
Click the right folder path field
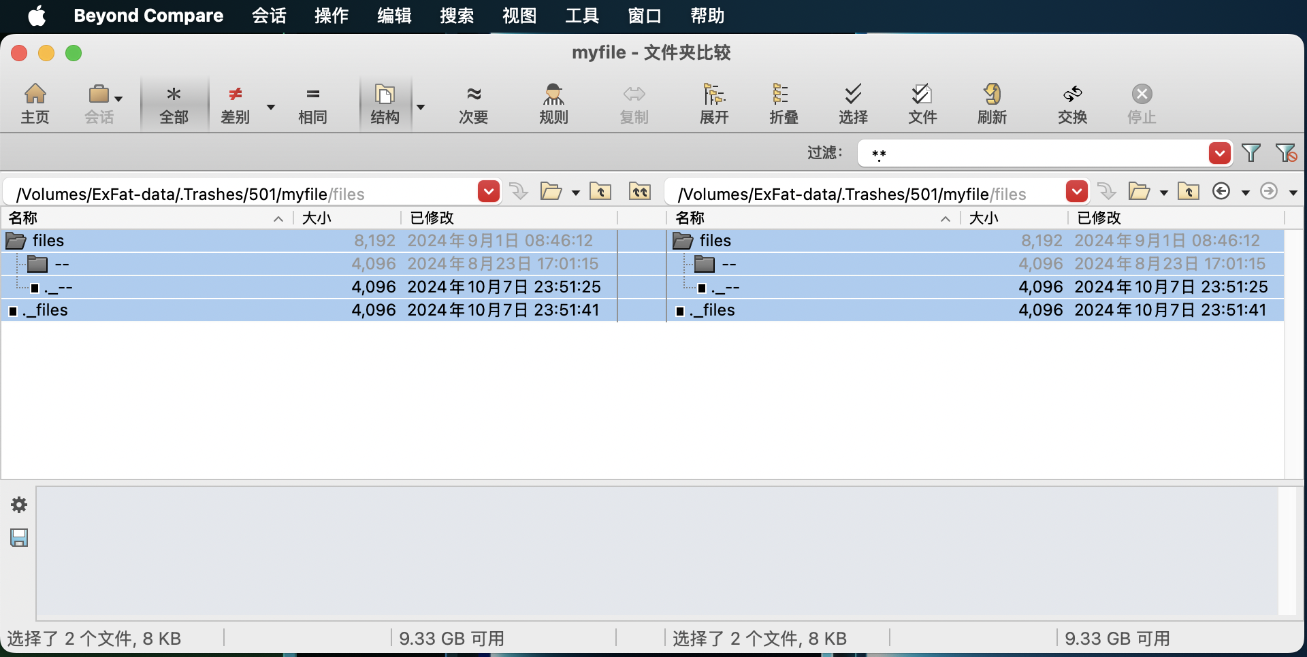pos(865,193)
